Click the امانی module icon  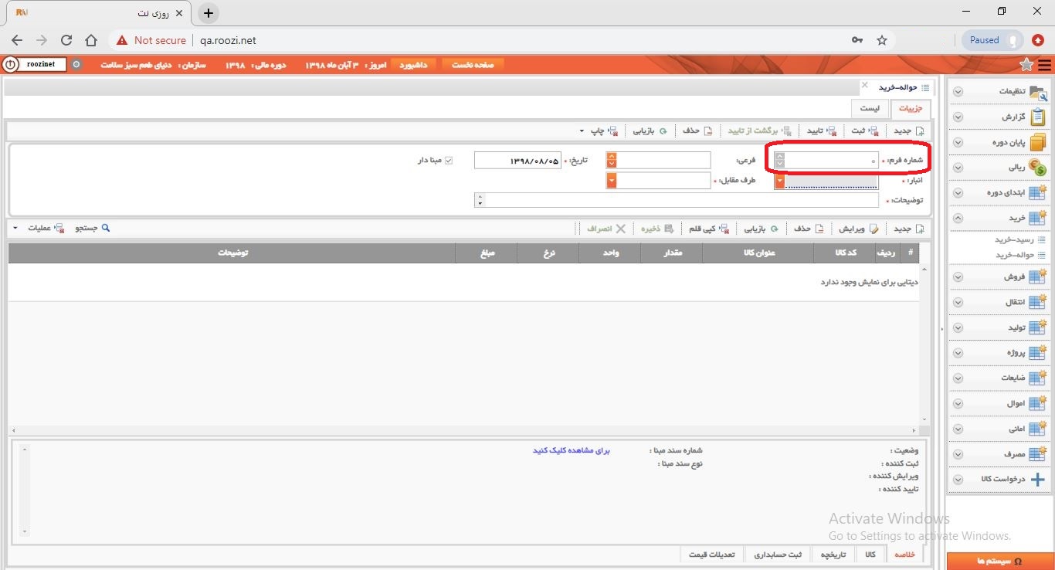1037,429
